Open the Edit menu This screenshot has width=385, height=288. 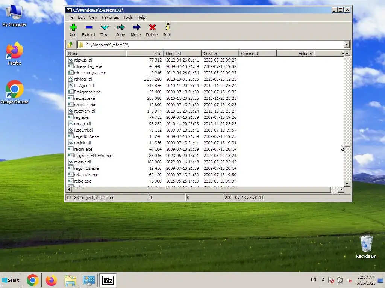click(81, 17)
